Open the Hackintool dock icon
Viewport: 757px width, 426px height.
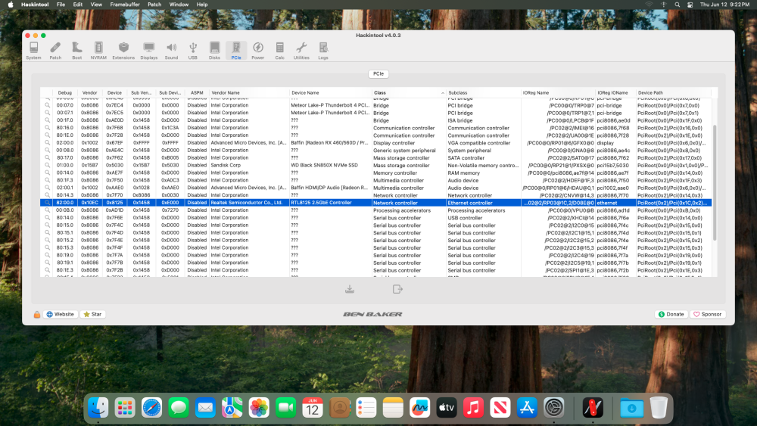(x=593, y=408)
